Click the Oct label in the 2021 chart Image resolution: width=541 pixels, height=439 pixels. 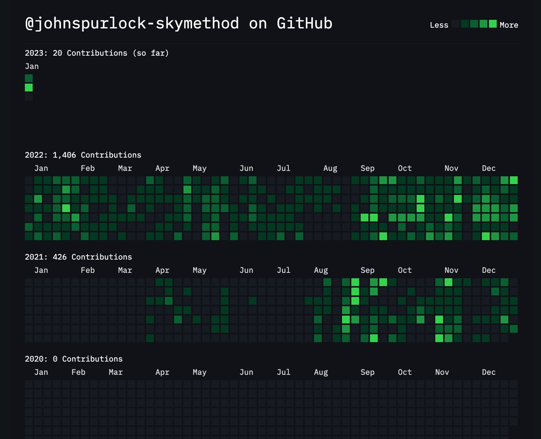pyautogui.click(x=405, y=270)
